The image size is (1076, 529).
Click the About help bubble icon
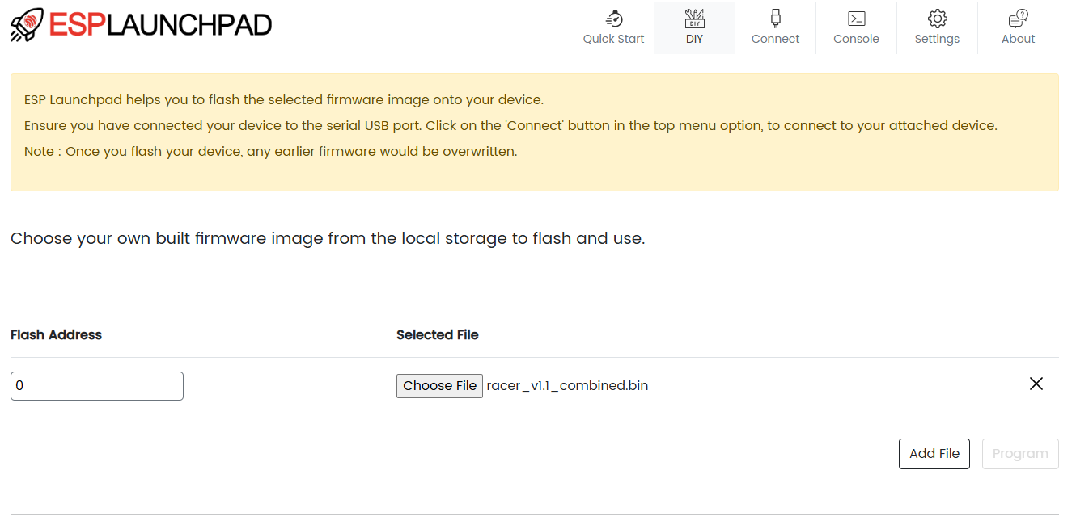[x=1018, y=19]
